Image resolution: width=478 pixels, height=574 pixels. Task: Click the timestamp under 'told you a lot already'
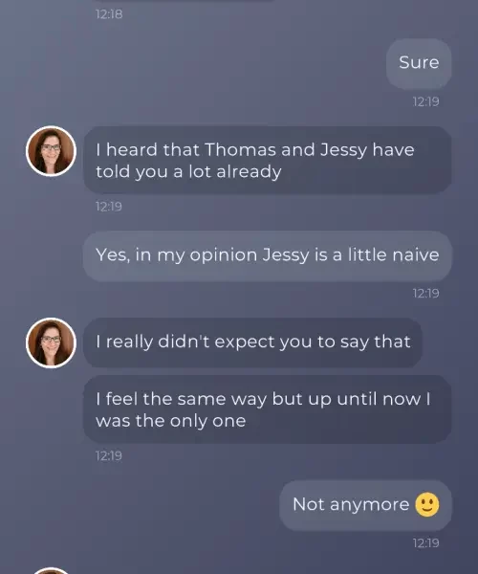(x=109, y=207)
